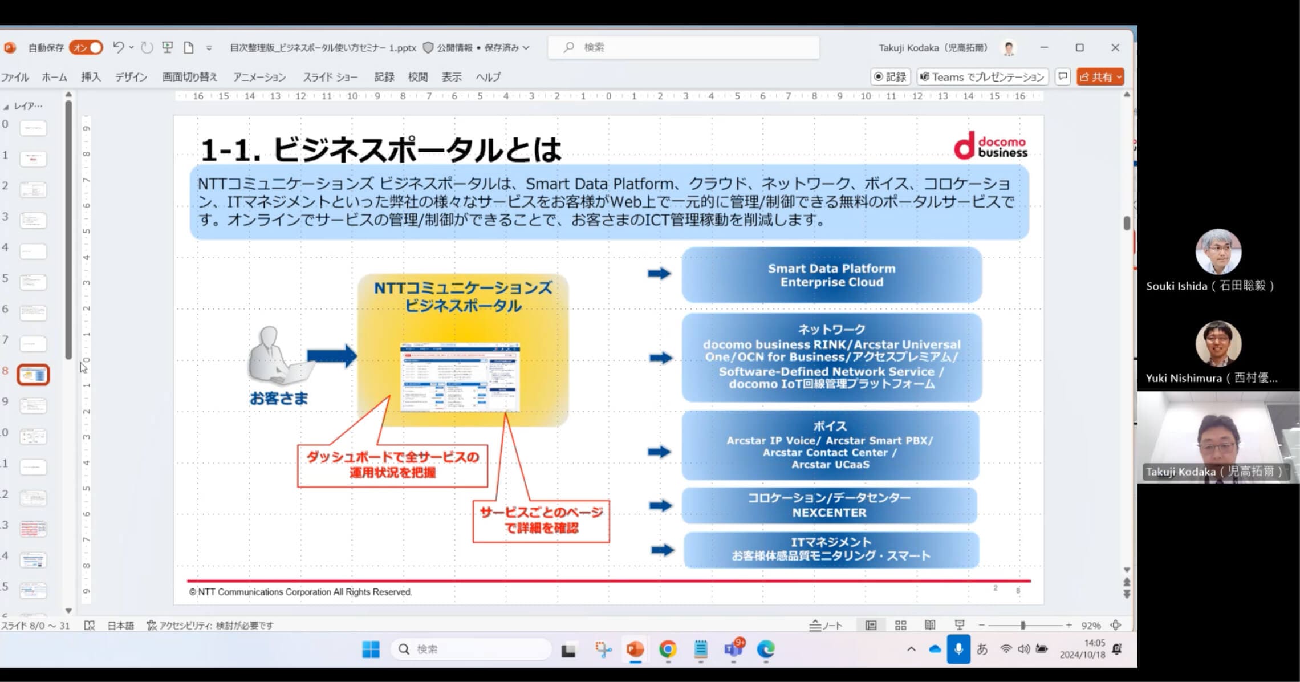Click the Smart Data Platform Enterprise Cloud box
This screenshot has height=682, width=1300.
pyautogui.click(x=831, y=275)
